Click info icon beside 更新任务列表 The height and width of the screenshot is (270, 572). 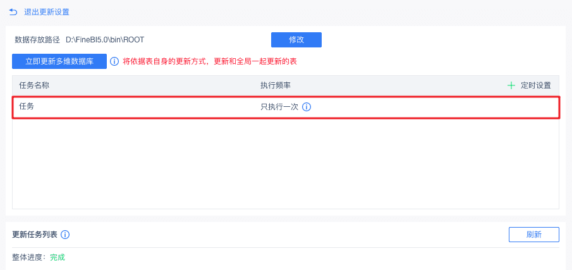pos(65,235)
